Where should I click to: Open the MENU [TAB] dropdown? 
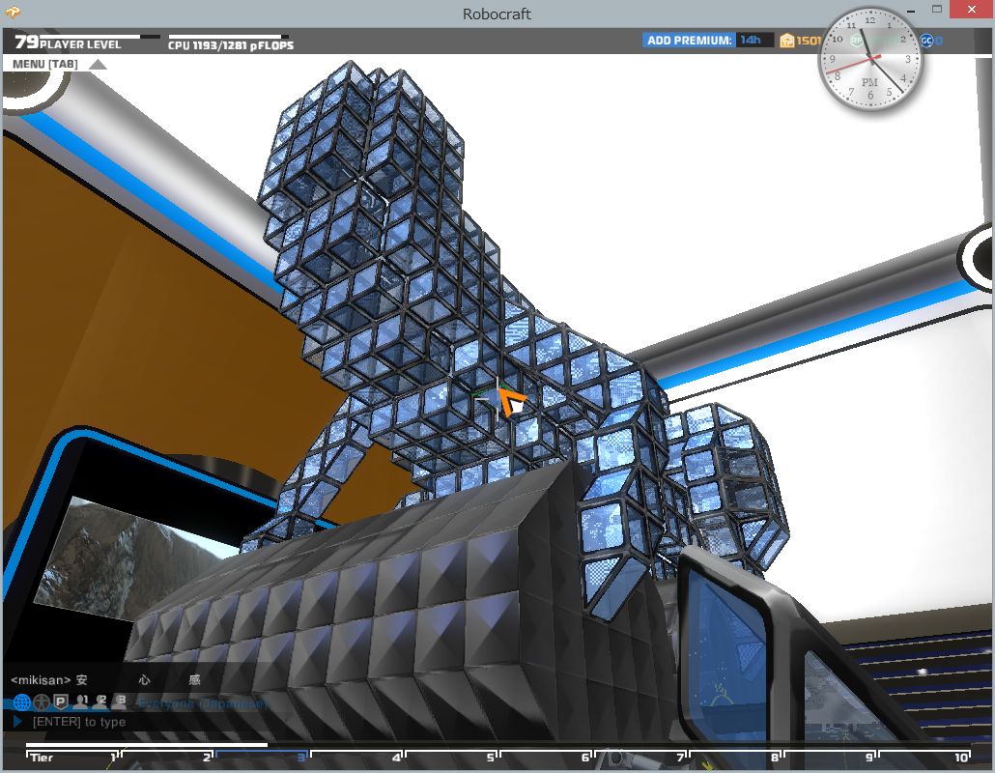[45, 64]
